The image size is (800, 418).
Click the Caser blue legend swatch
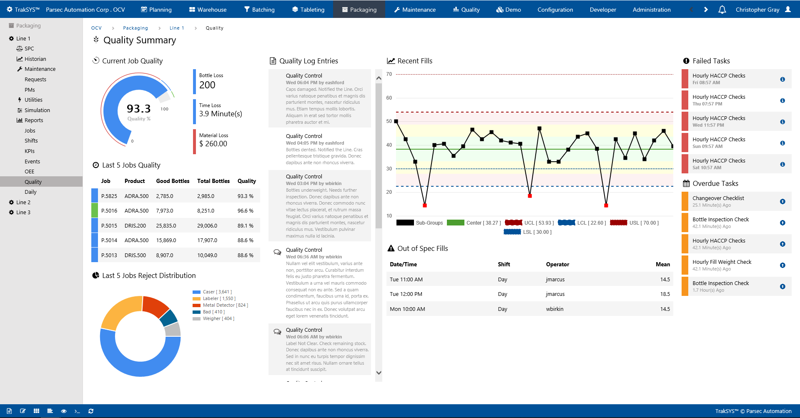coord(196,292)
